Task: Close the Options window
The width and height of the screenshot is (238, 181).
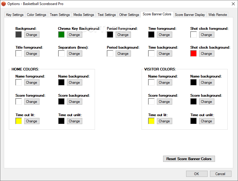Action: coord(233,4)
